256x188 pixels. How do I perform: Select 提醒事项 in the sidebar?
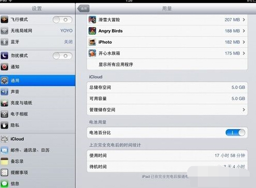[37, 172]
